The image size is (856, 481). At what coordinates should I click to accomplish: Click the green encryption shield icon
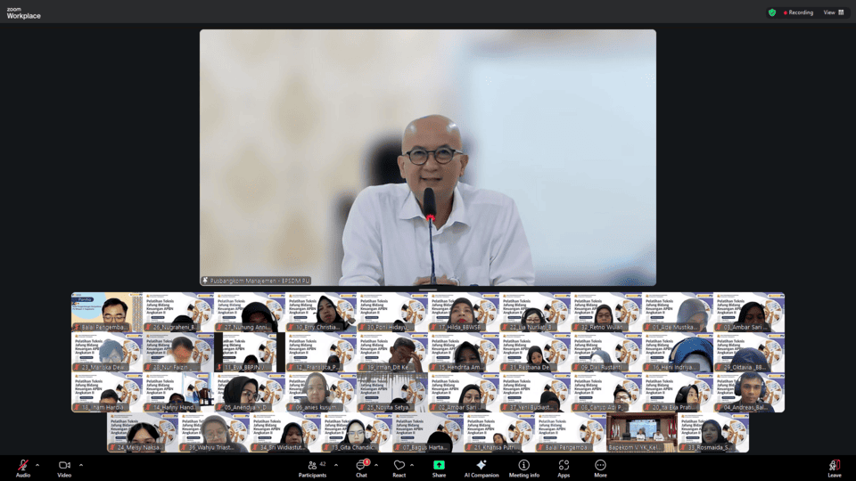(x=772, y=12)
